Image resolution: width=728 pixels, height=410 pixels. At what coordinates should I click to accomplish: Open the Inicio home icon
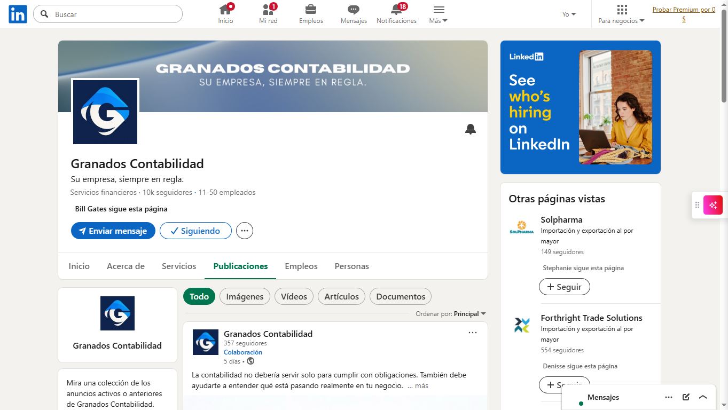pos(225,10)
